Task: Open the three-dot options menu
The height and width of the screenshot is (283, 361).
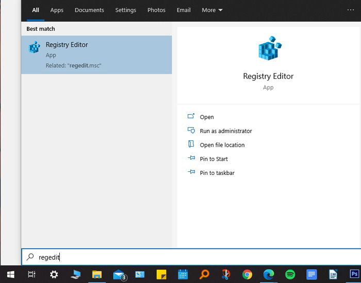Action: click(x=350, y=10)
